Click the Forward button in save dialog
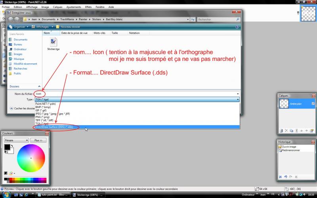Image resolution: width=317 pixels, height=198 pixels. coord(17,19)
